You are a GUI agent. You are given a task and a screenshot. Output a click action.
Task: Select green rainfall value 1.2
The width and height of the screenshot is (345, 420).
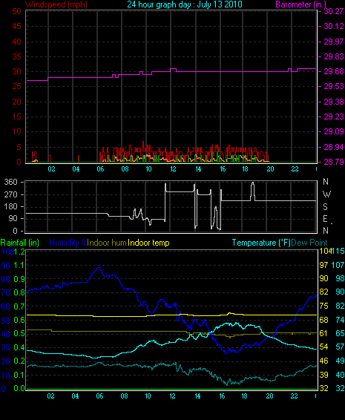point(19,252)
